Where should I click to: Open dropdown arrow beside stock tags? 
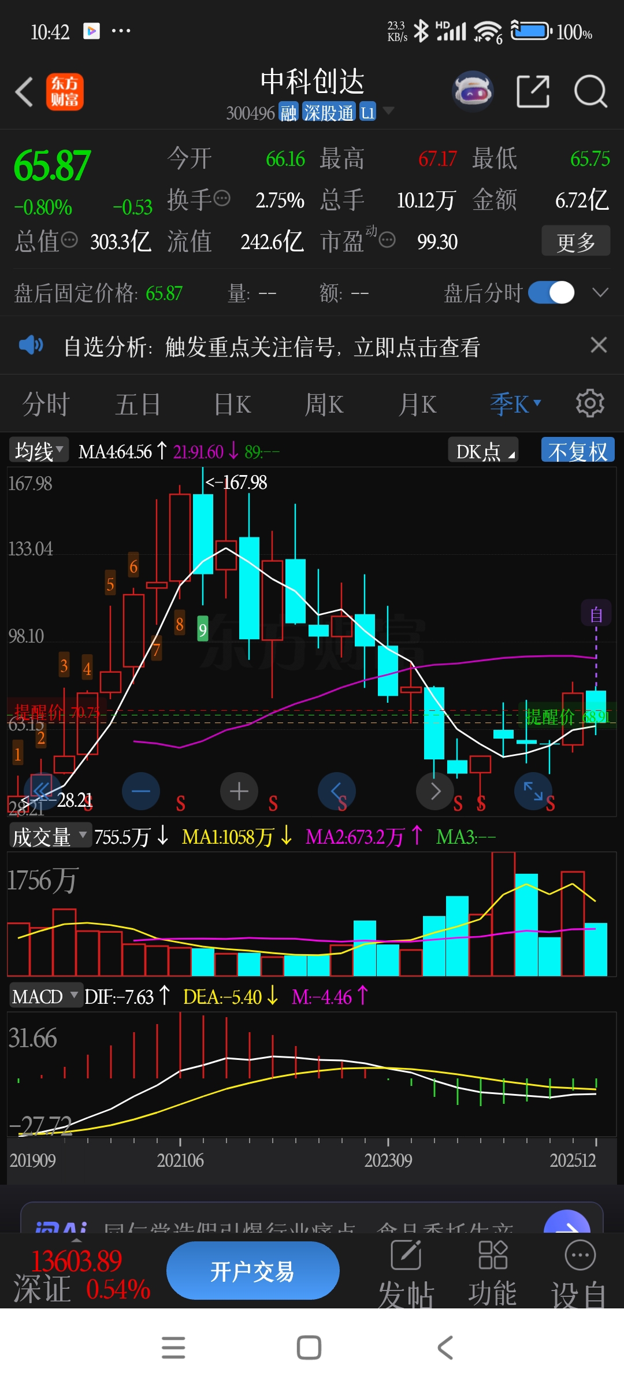pyautogui.click(x=389, y=110)
